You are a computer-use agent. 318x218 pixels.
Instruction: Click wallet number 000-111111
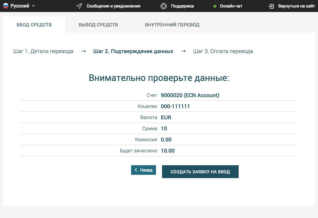[175, 106]
